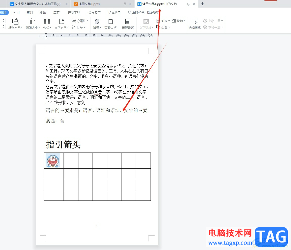
Task: Click the page setup dialog launcher corner
Action: [x=89, y=32]
